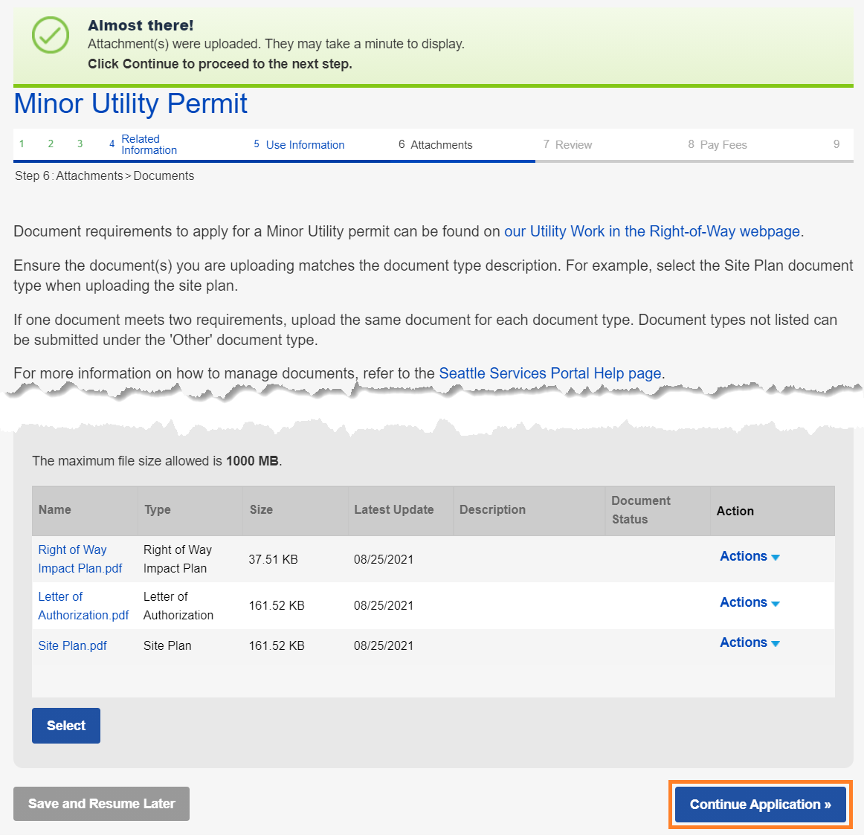Go to step 1 in progress bar
The image size is (864, 838).
pos(22,144)
